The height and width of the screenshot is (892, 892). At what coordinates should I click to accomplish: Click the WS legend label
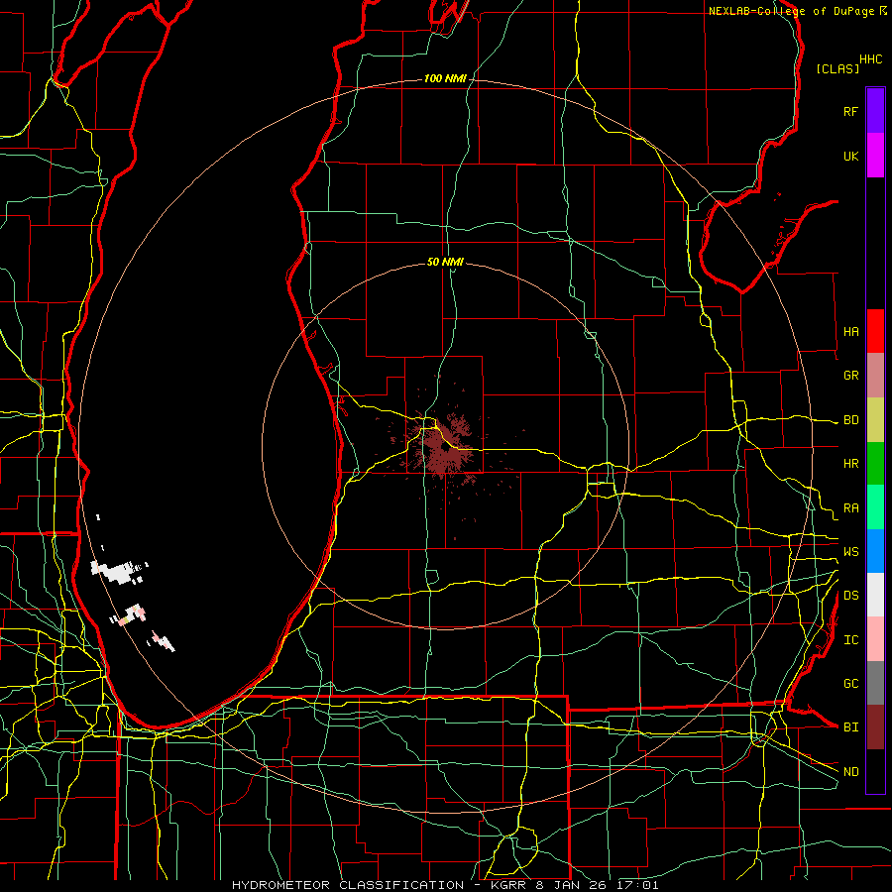click(850, 552)
